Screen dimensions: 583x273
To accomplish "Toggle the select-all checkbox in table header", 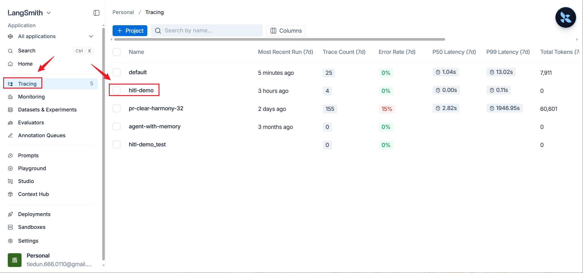I will [116, 52].
